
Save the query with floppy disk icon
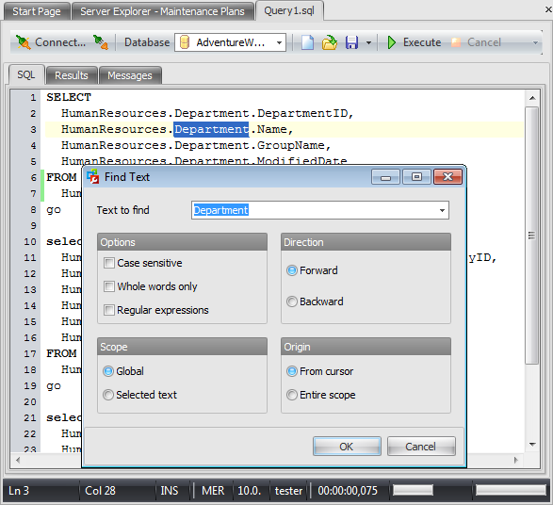point(351,42)
